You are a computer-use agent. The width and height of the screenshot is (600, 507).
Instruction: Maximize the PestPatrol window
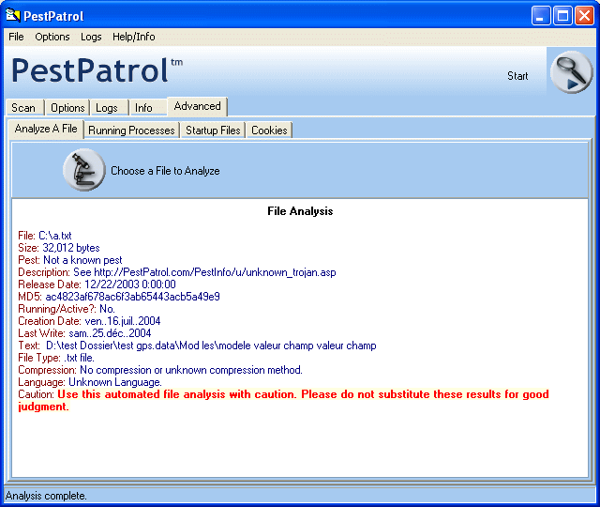point(562,16)
